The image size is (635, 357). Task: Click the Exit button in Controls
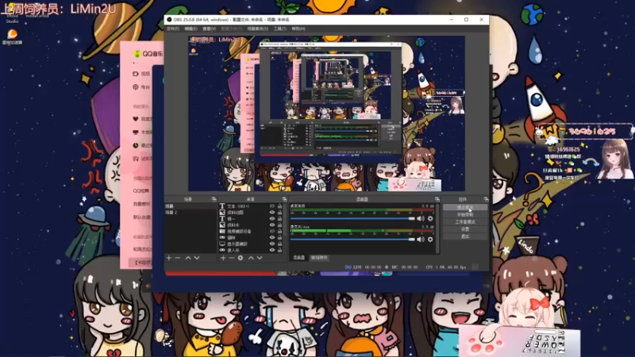click(465, 236)
